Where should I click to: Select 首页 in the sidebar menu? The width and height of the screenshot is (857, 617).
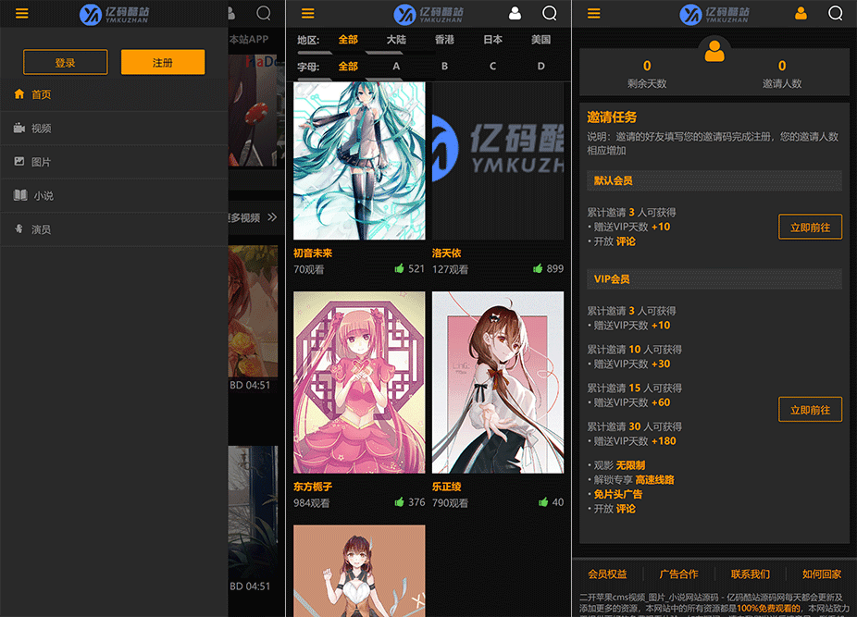pos(114,94)
